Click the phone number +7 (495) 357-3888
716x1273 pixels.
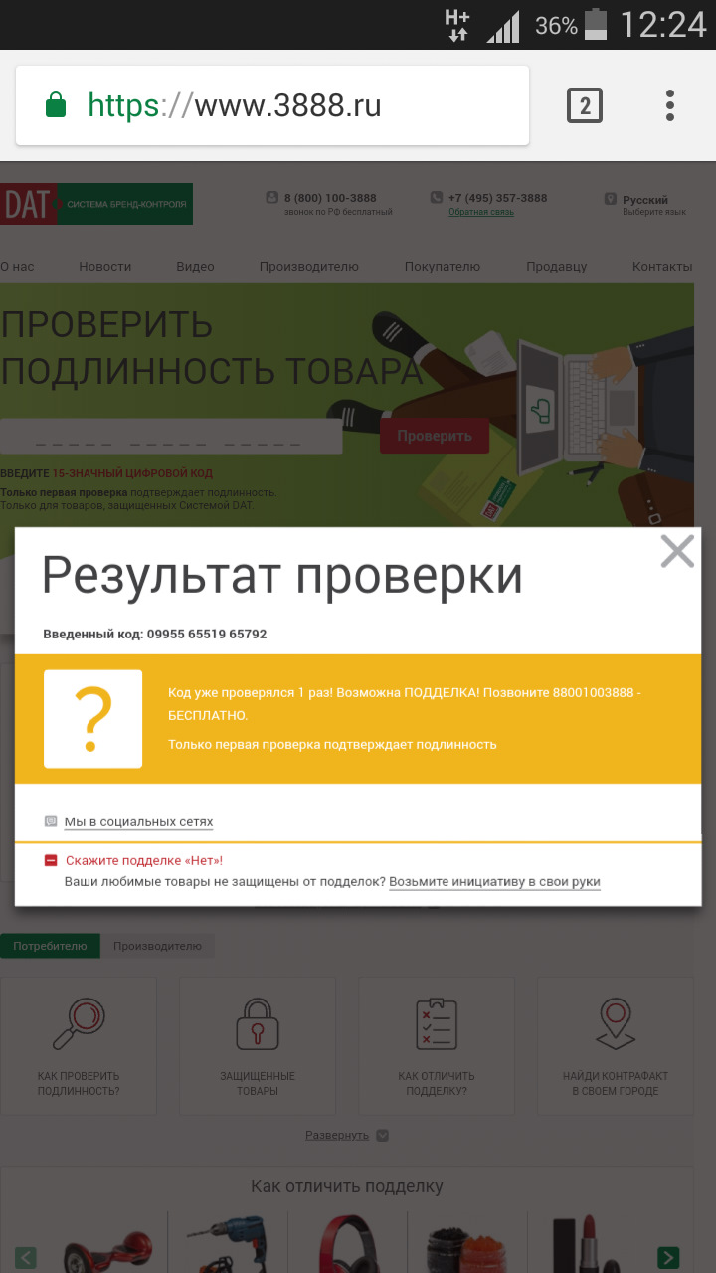click(x=497, y=198)
